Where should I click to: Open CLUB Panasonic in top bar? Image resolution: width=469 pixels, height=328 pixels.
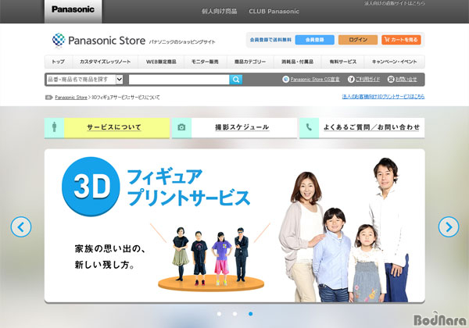pos(274,12)
